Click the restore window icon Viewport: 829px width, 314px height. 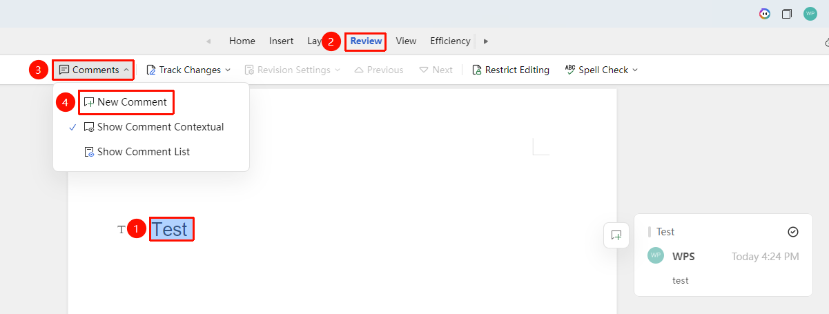[x=787, y=14]
